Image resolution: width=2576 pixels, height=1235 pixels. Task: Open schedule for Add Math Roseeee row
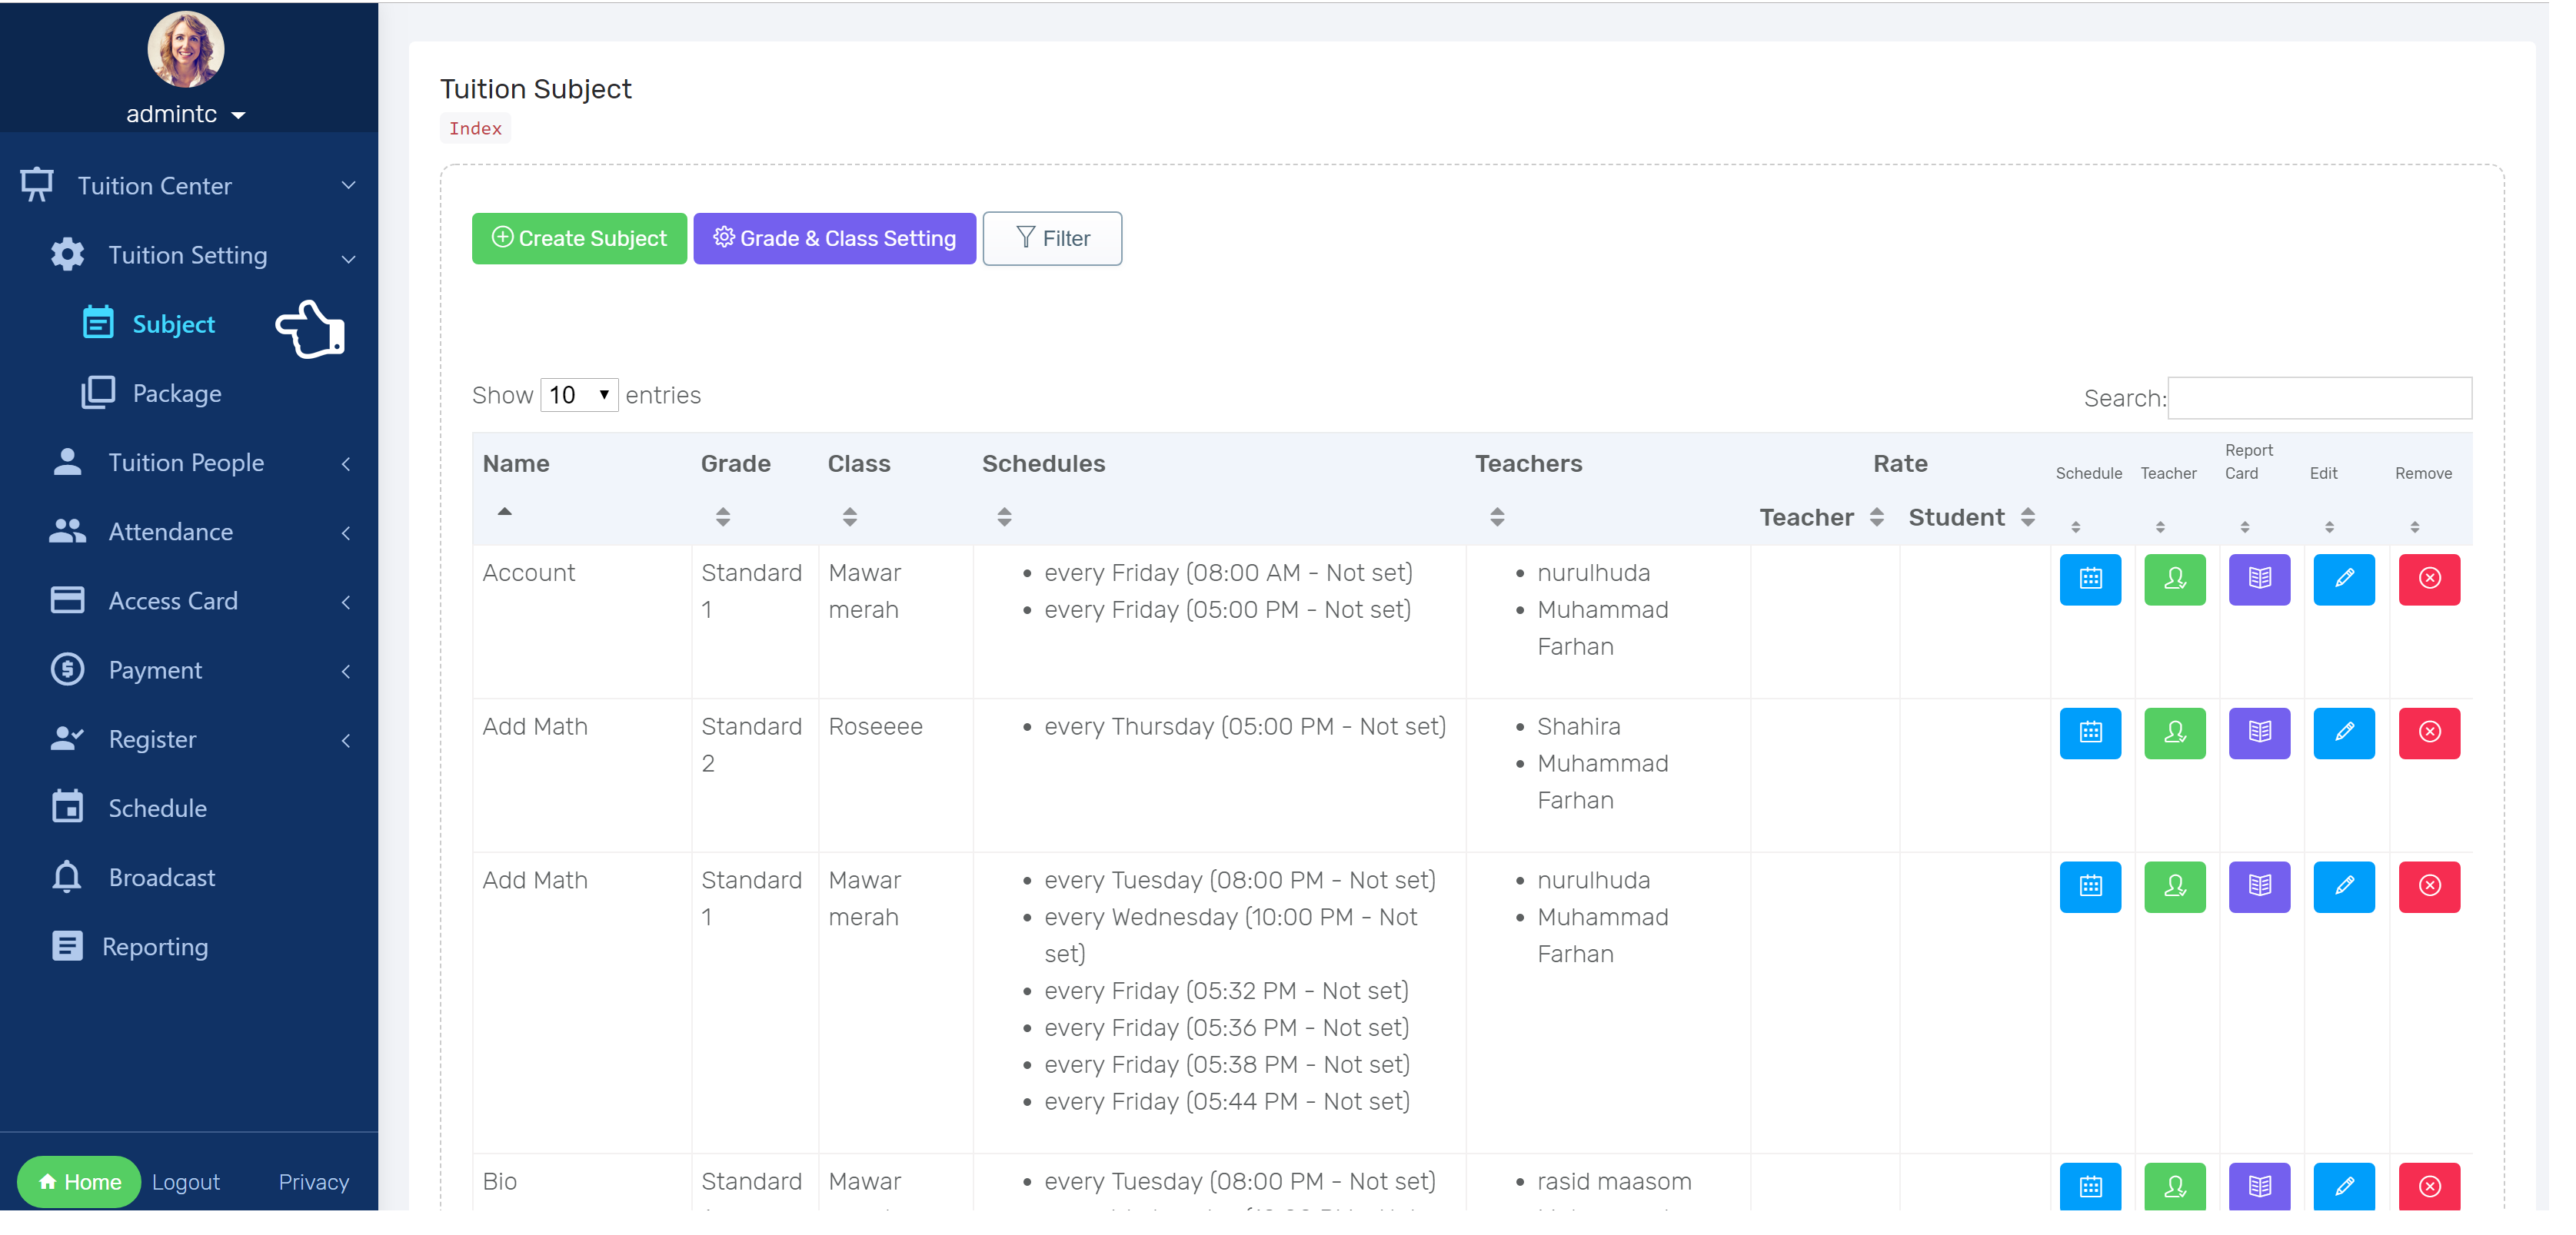tap(2090, 733)
